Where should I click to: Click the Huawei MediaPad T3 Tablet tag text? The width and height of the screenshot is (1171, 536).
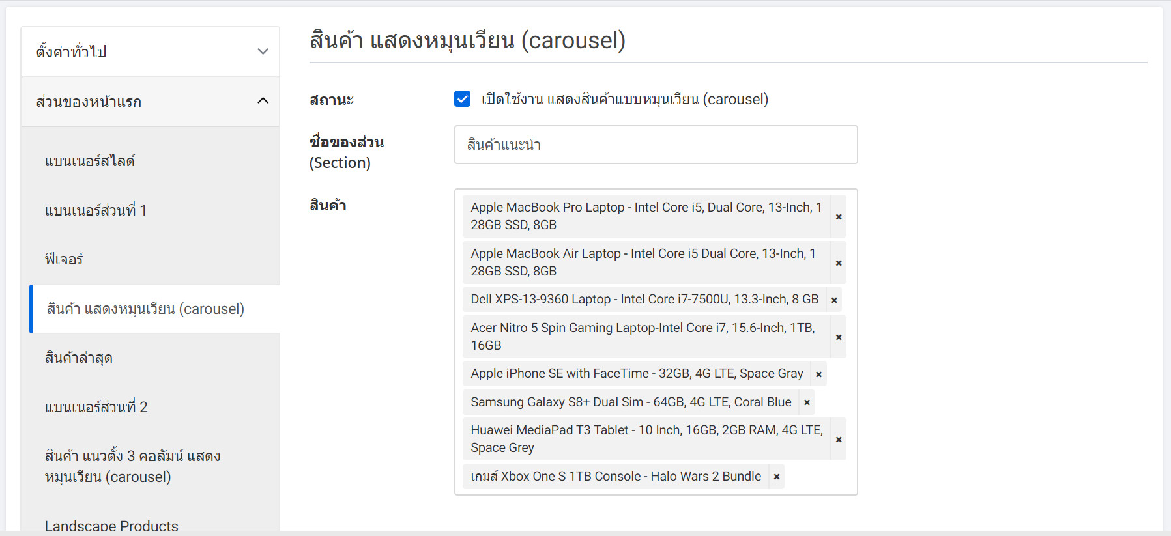pyautogui.click(x=647, y=439)
